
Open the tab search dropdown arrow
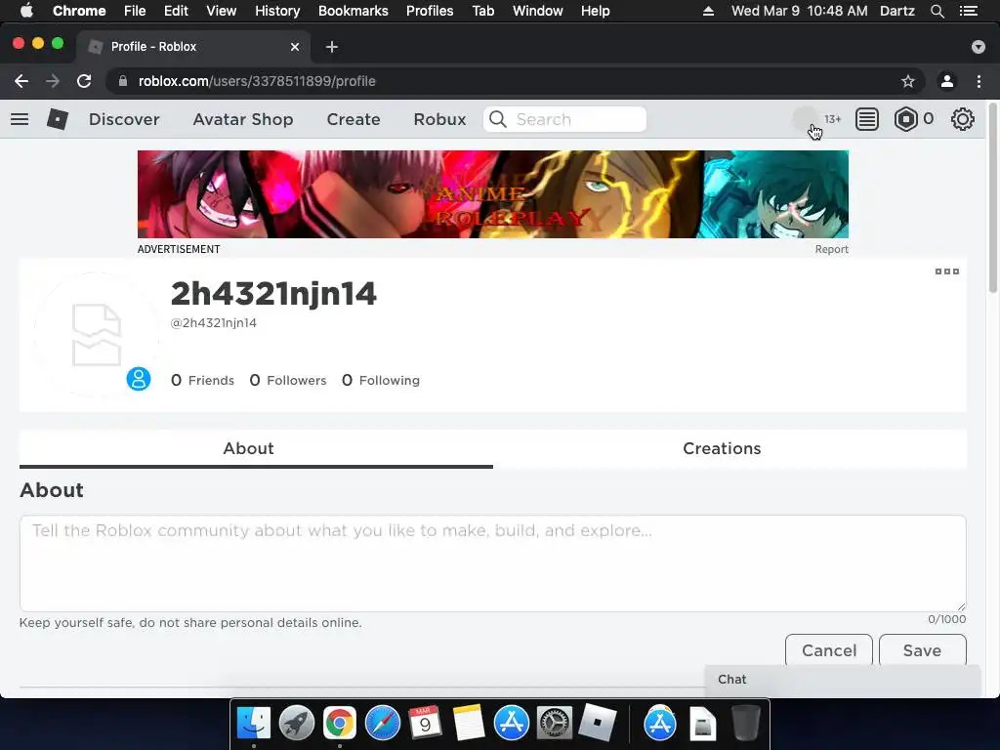click(x=979, y=47)
